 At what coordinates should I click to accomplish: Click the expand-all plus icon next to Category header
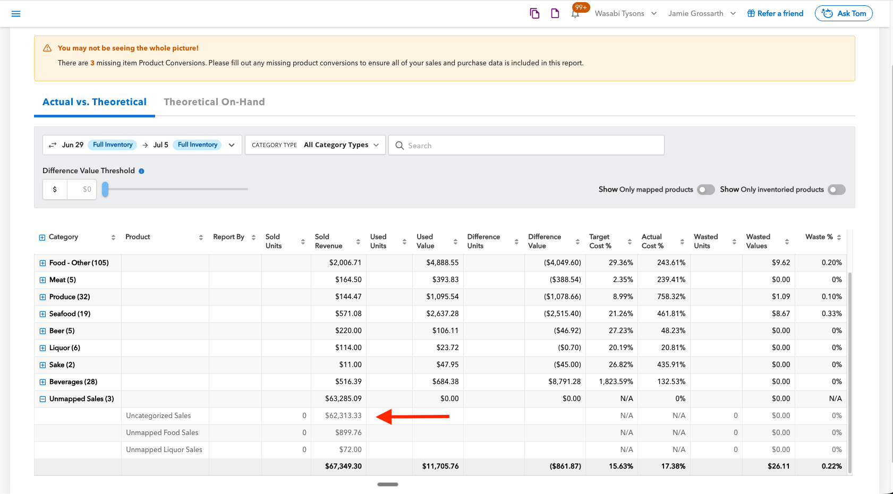tap(42, 237)
